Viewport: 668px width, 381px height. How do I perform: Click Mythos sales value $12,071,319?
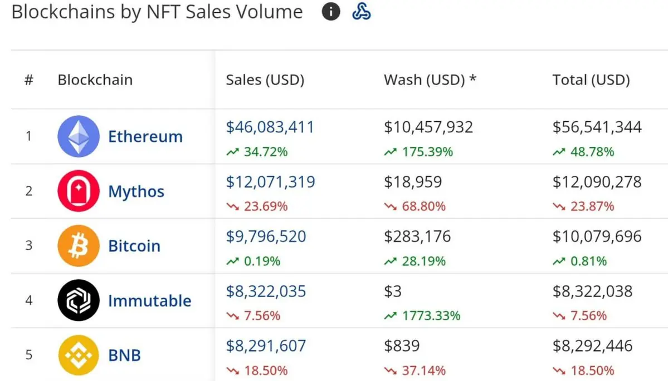tap(271, 182)
